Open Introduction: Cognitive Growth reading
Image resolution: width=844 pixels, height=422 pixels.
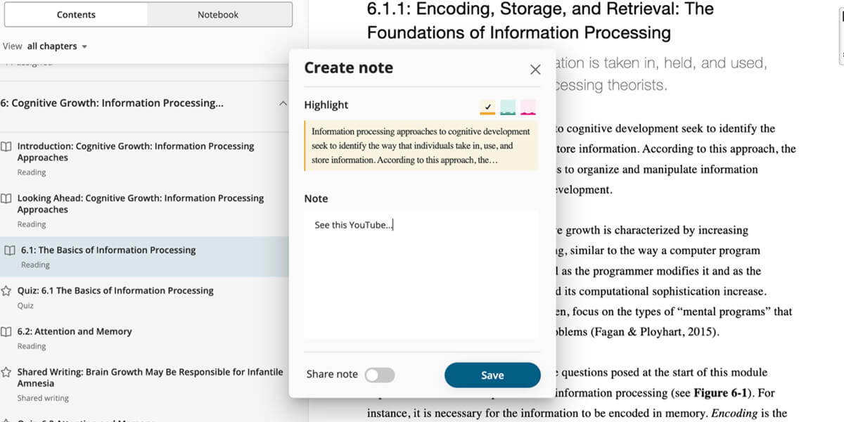point(136,152)
